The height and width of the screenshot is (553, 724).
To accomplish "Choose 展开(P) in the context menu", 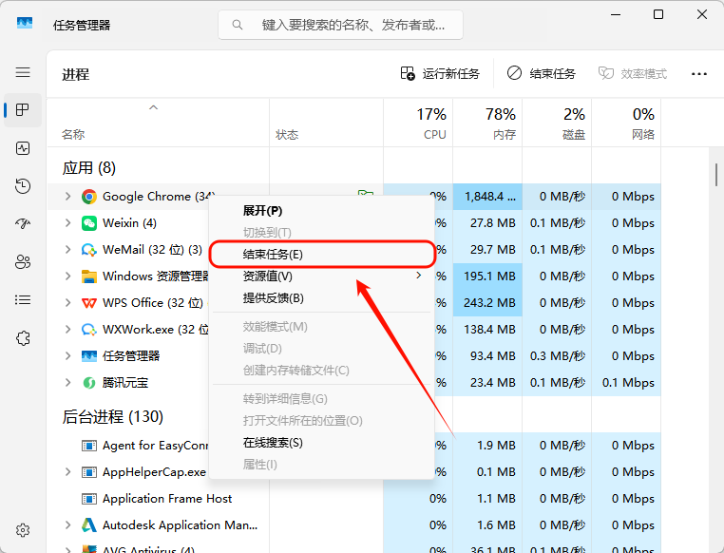I will [x=321, y=211].
